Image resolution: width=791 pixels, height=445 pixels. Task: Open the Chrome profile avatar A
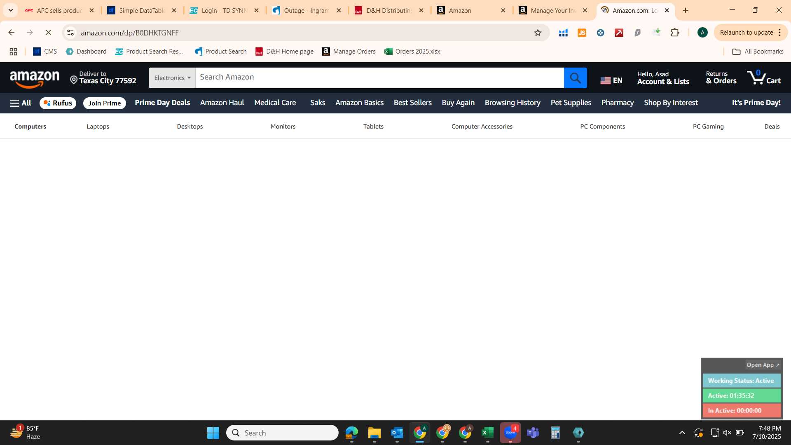tap(702, 33)
